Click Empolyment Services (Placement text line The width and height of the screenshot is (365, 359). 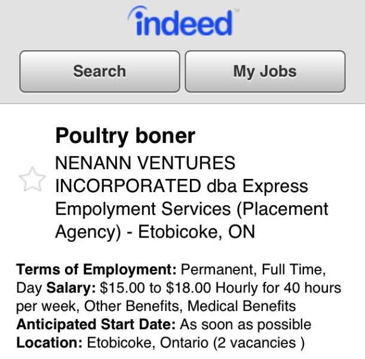[192, 209]
